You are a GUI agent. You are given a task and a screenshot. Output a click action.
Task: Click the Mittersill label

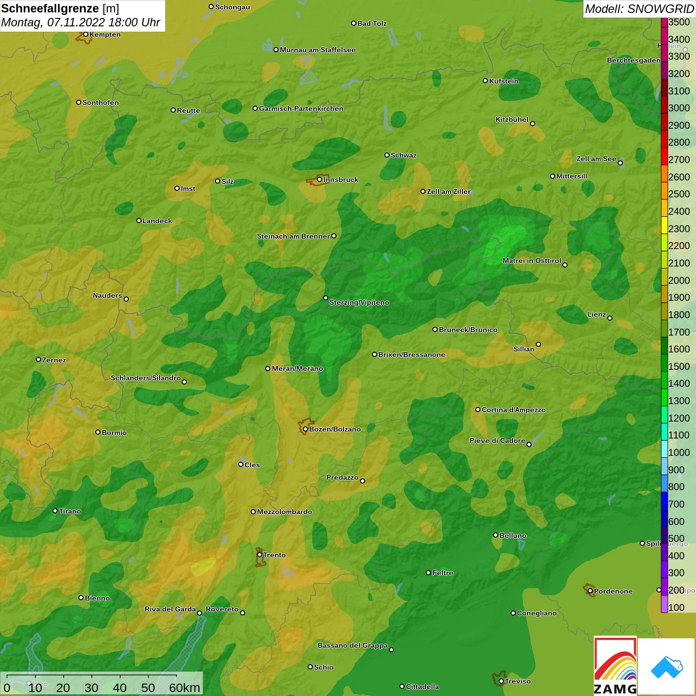pyautogui.click(x=572, y=176)
